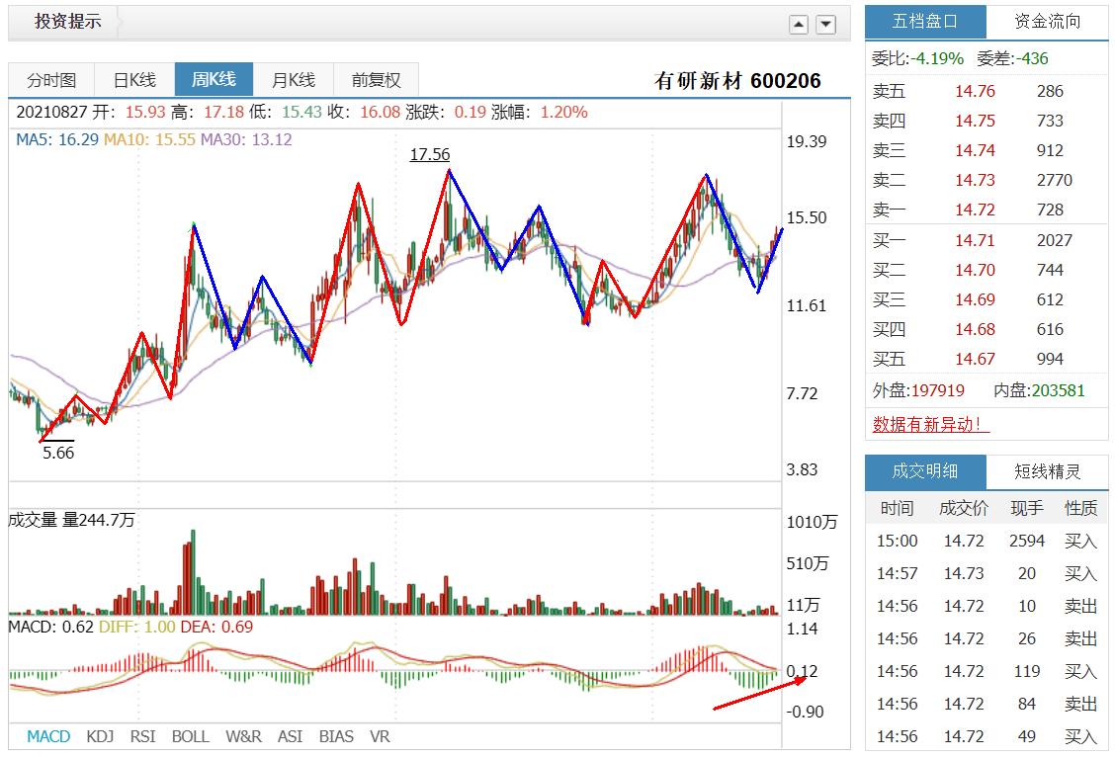Click the 内盘 value 203581
The height and width of the screenshot is (758, 1115).
click(x=1058, y=391)
